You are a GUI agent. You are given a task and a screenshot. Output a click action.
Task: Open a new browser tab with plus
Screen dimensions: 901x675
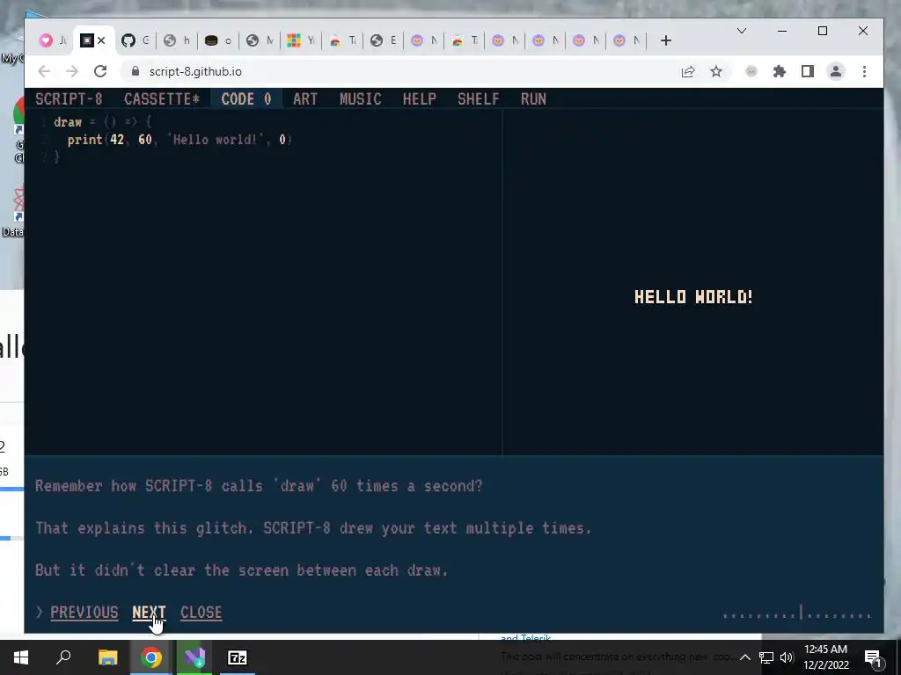[x=665, y=40]
